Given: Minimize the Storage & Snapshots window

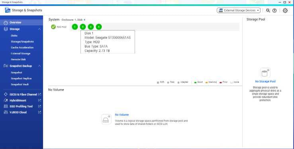Looking at the screenshot, I should (280, 2).
